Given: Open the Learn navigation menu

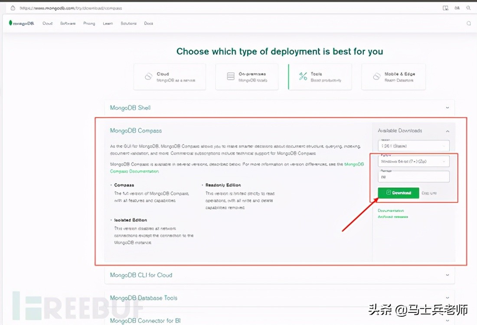Looking at the screenshot, I should 108,23.
